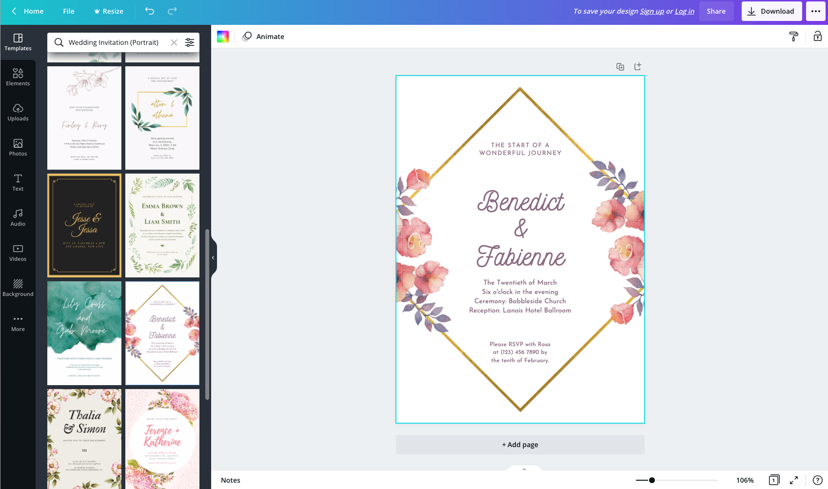The image size is (828, 489).
Task: Open the help question mark icon
Action: point(818,480)
